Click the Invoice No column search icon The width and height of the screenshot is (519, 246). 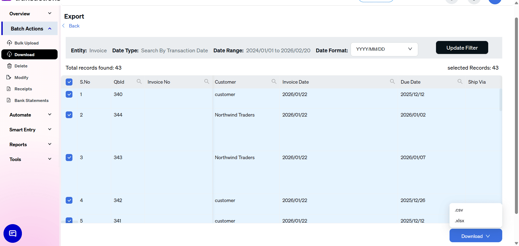coord(206,81)
